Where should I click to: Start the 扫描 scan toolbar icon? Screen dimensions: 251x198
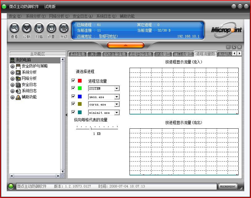pos(39,28)
